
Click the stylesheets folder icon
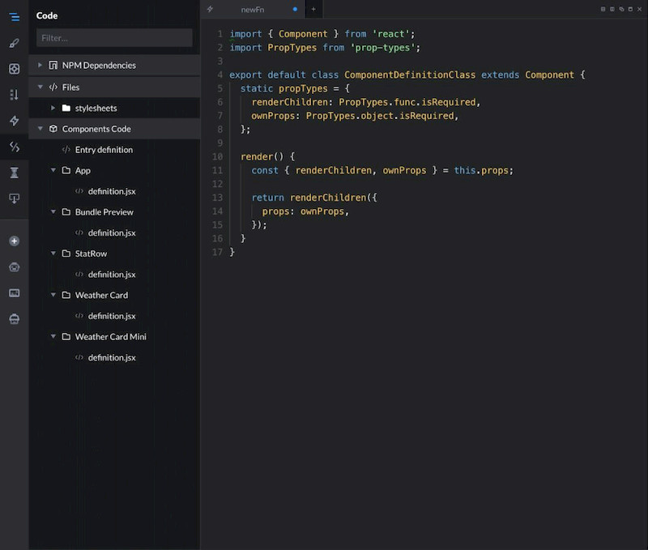point(66,109)
